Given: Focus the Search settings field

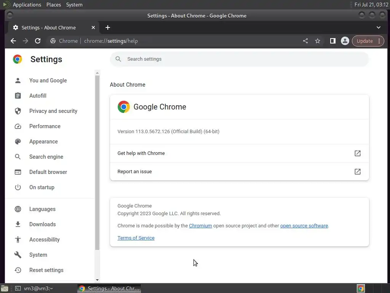Looking at the screenshot, I should tap(239, 59).
